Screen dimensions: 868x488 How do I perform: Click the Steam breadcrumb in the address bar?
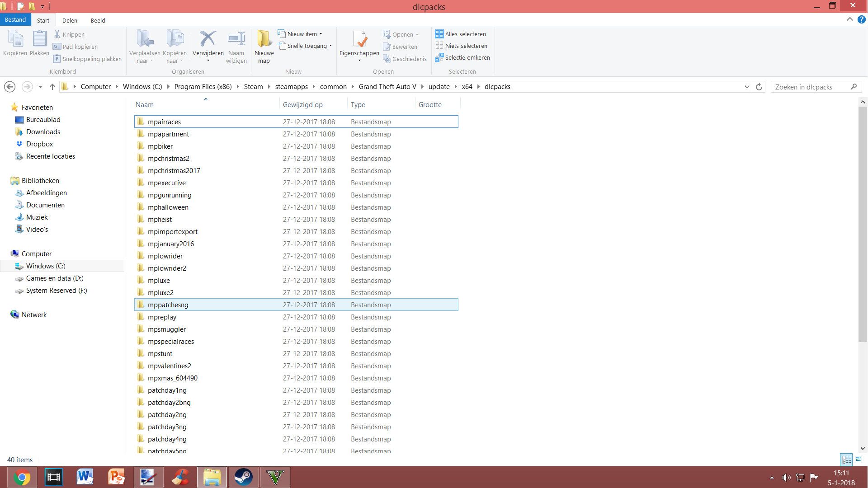(253, 87)
